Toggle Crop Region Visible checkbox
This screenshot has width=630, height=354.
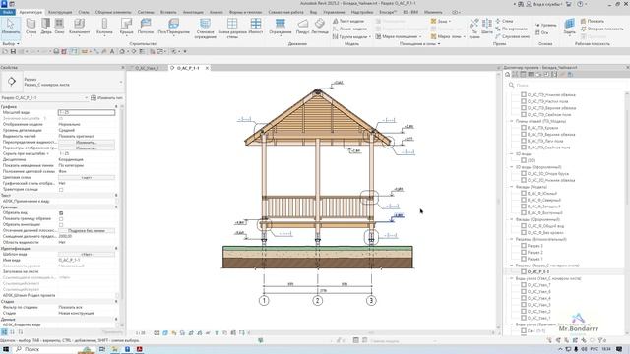pos(61,219)
